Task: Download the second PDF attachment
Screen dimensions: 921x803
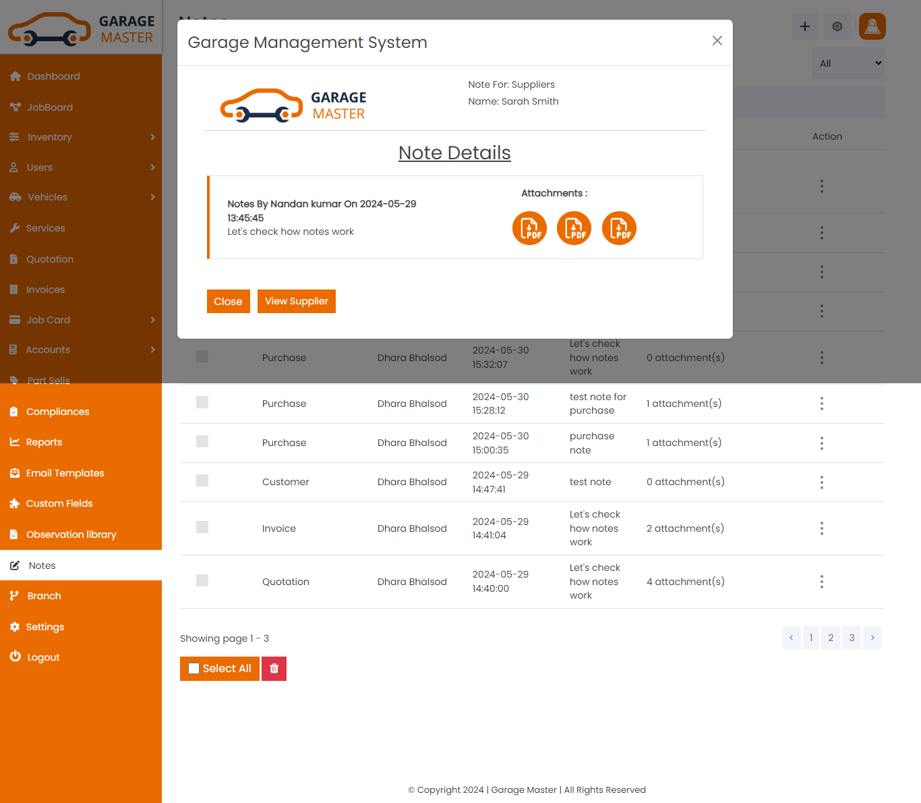Action: 574,228
